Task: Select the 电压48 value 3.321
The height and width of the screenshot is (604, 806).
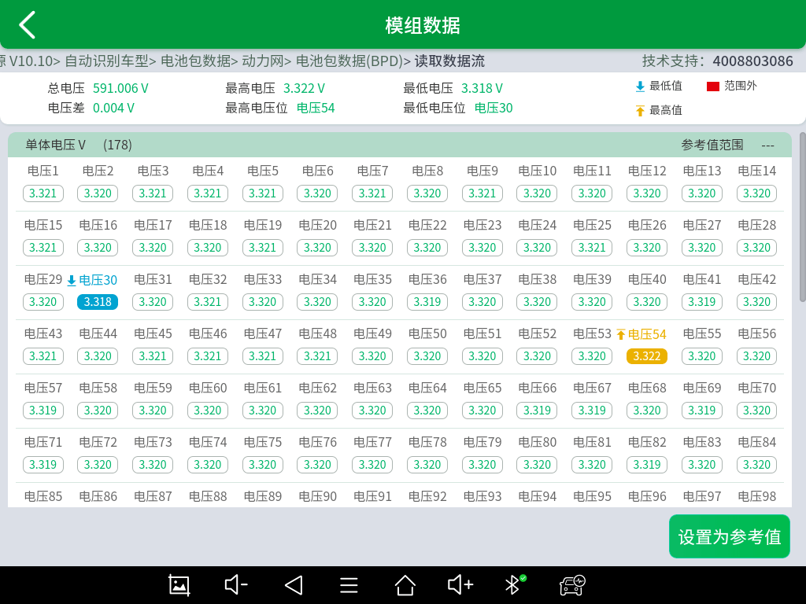Action: [317, 356]
